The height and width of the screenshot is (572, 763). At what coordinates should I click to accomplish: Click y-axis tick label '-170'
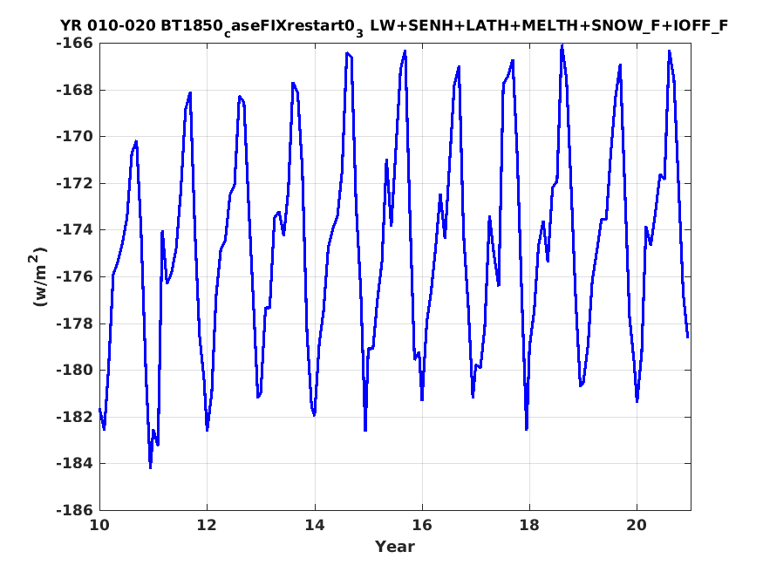pos(74,137)
